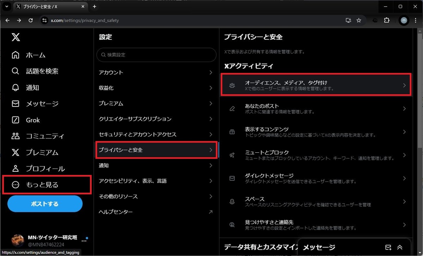Image resolution: width=423 pixels, height=256 pixels.
Task: Open Grok icon in sidebar
Action: (16, 120)
